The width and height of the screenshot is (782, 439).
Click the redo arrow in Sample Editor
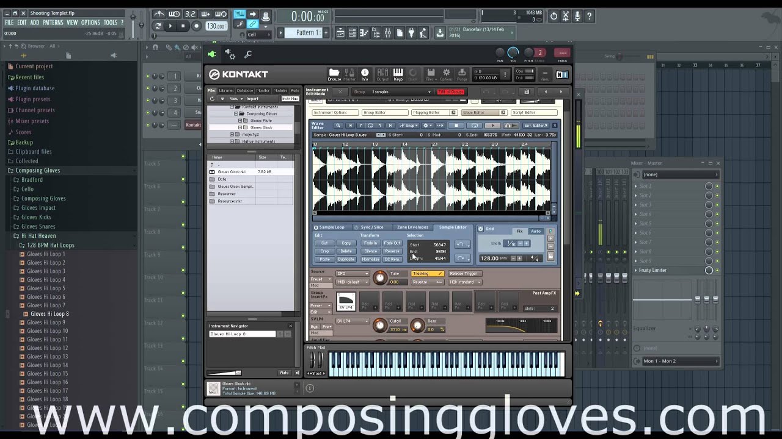pyautogui.click(x=460, y=259)
